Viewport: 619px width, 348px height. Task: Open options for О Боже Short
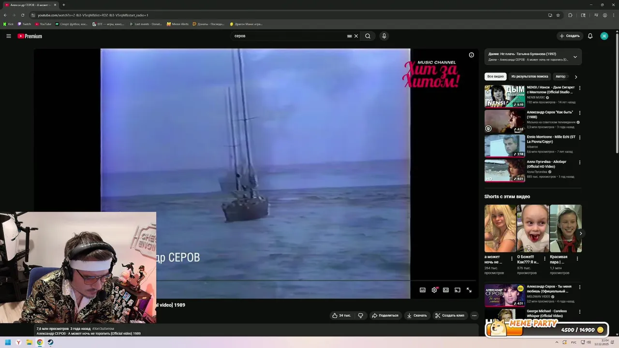[x=545, y=259]
